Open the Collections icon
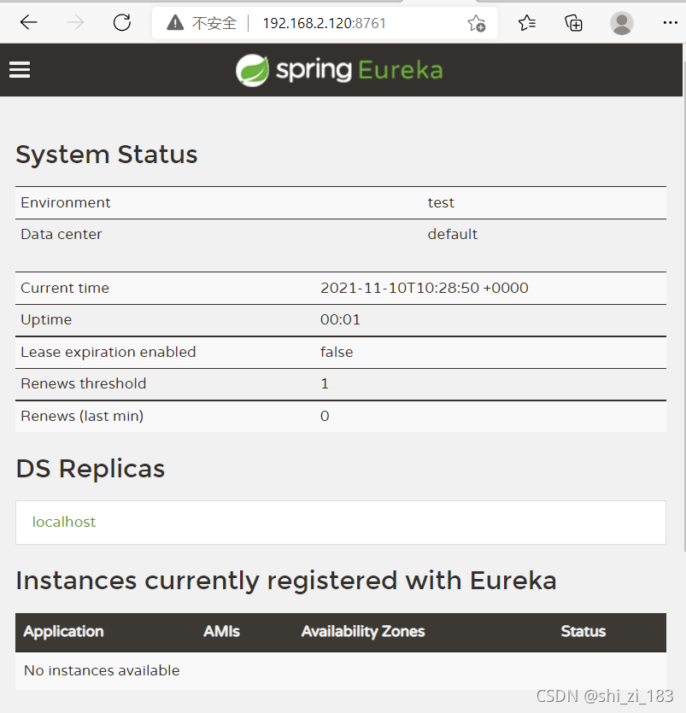Image resolution: width=686 pixels, height=713 pixels. coord(573,23)
